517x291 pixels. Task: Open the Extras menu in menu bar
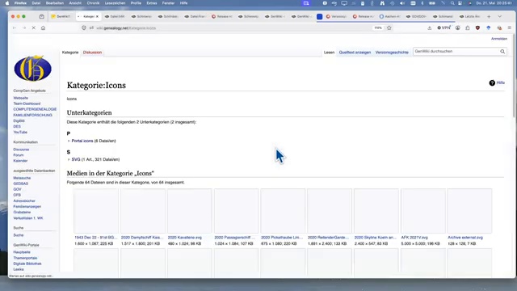152,3
